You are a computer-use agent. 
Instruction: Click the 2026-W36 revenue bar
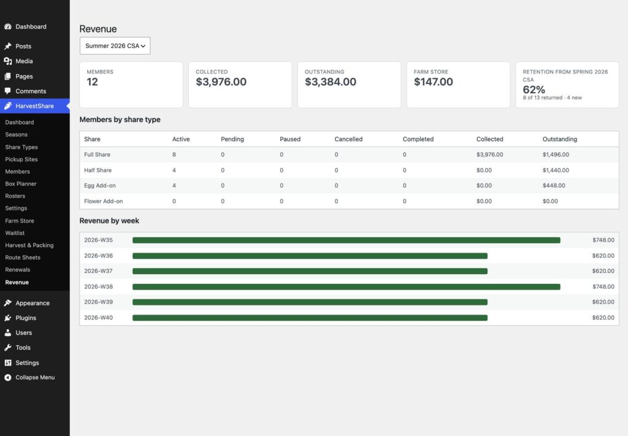click(310, 256)
